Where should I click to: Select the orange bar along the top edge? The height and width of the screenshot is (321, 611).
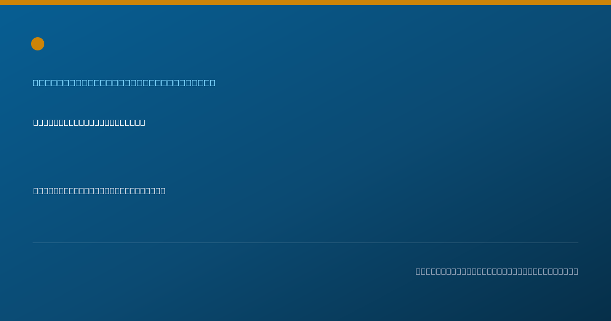click(305, 3)
